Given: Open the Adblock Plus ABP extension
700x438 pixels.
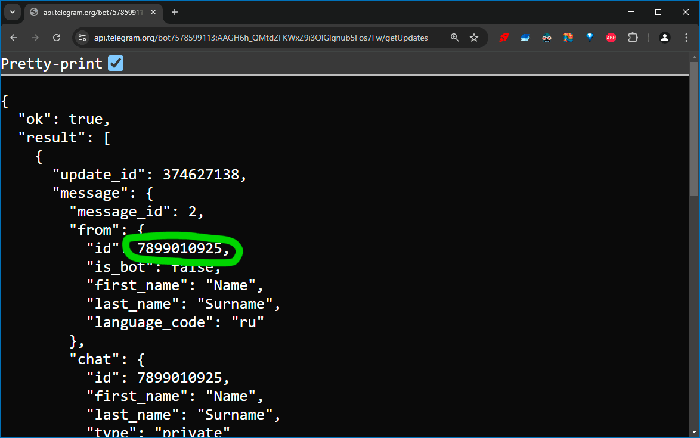Looking at the screenshot, I should pyautogui.click(x=611, y=38).
